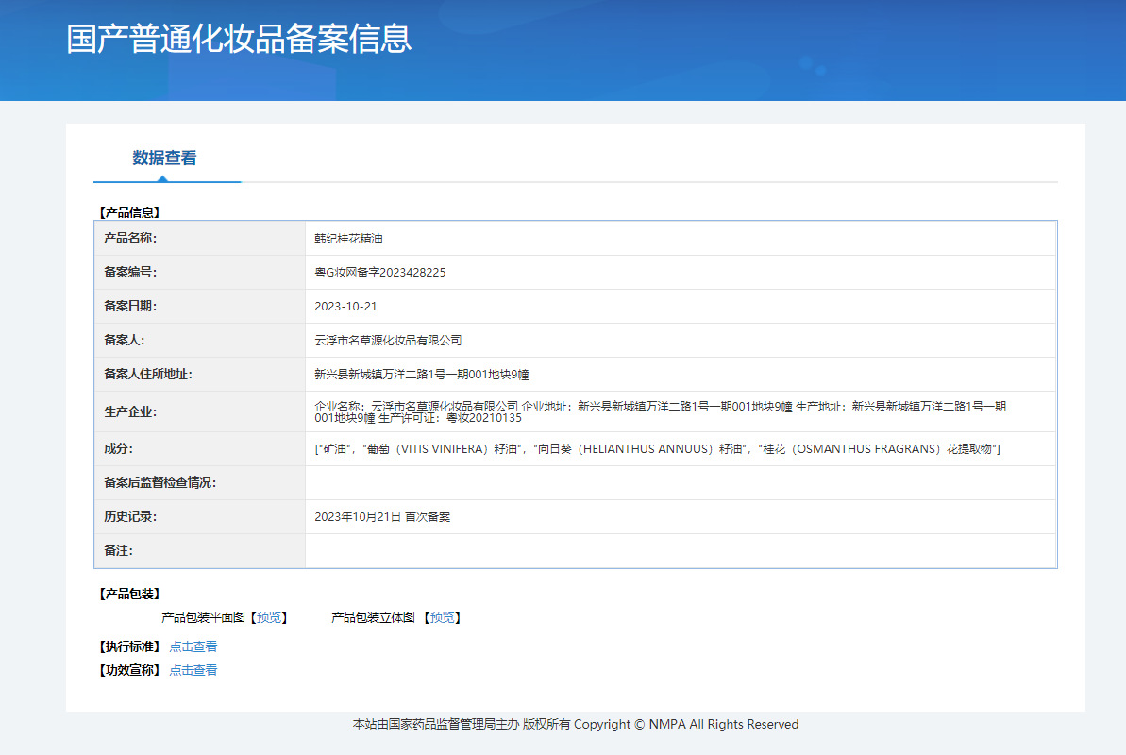Screen dimensions: 1126x755
Task: Open 点击查看 link next to 执行标准
Action: [x=193, y=647]
